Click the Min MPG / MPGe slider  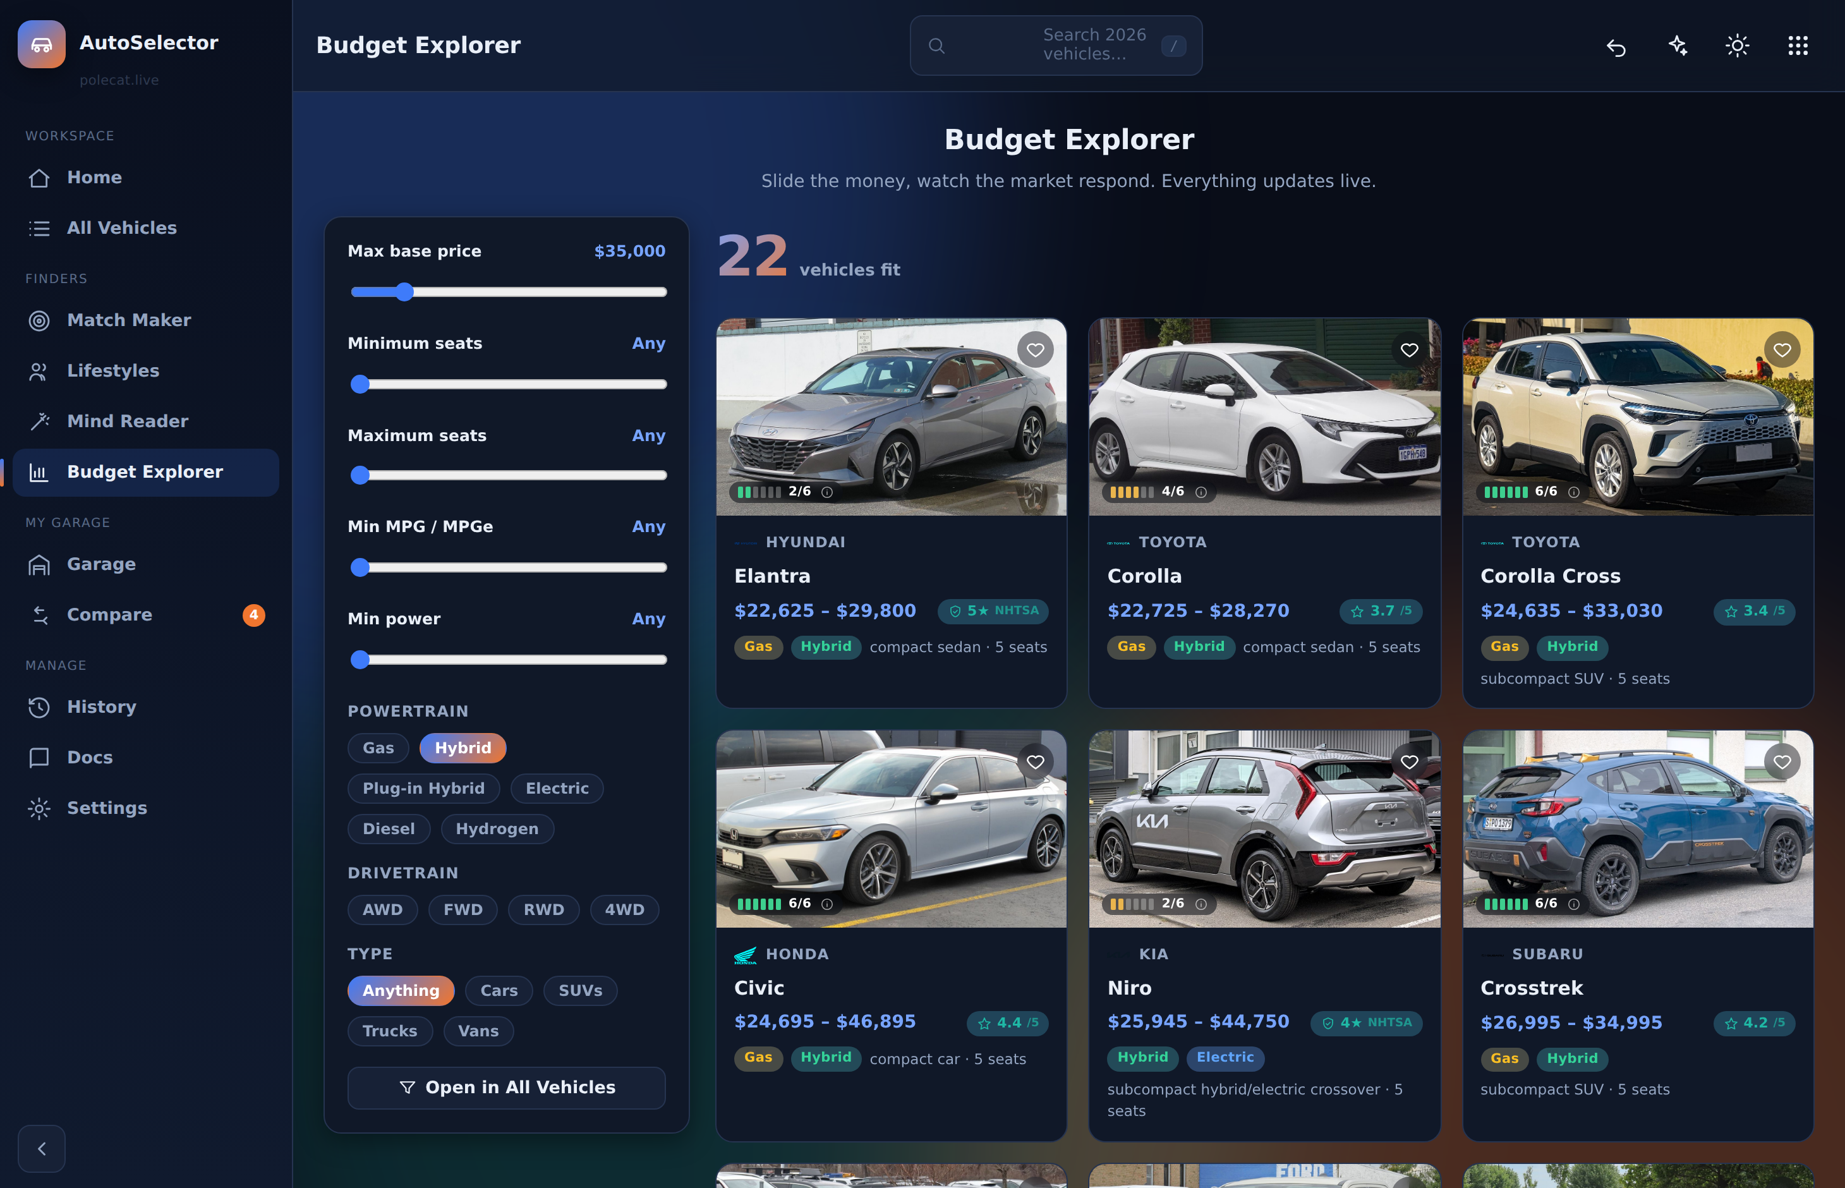tap(508, 567)
